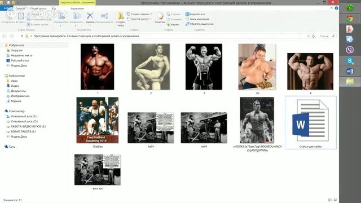
Task: Select the фил хит image thumbnail
Action: [98, 170]
